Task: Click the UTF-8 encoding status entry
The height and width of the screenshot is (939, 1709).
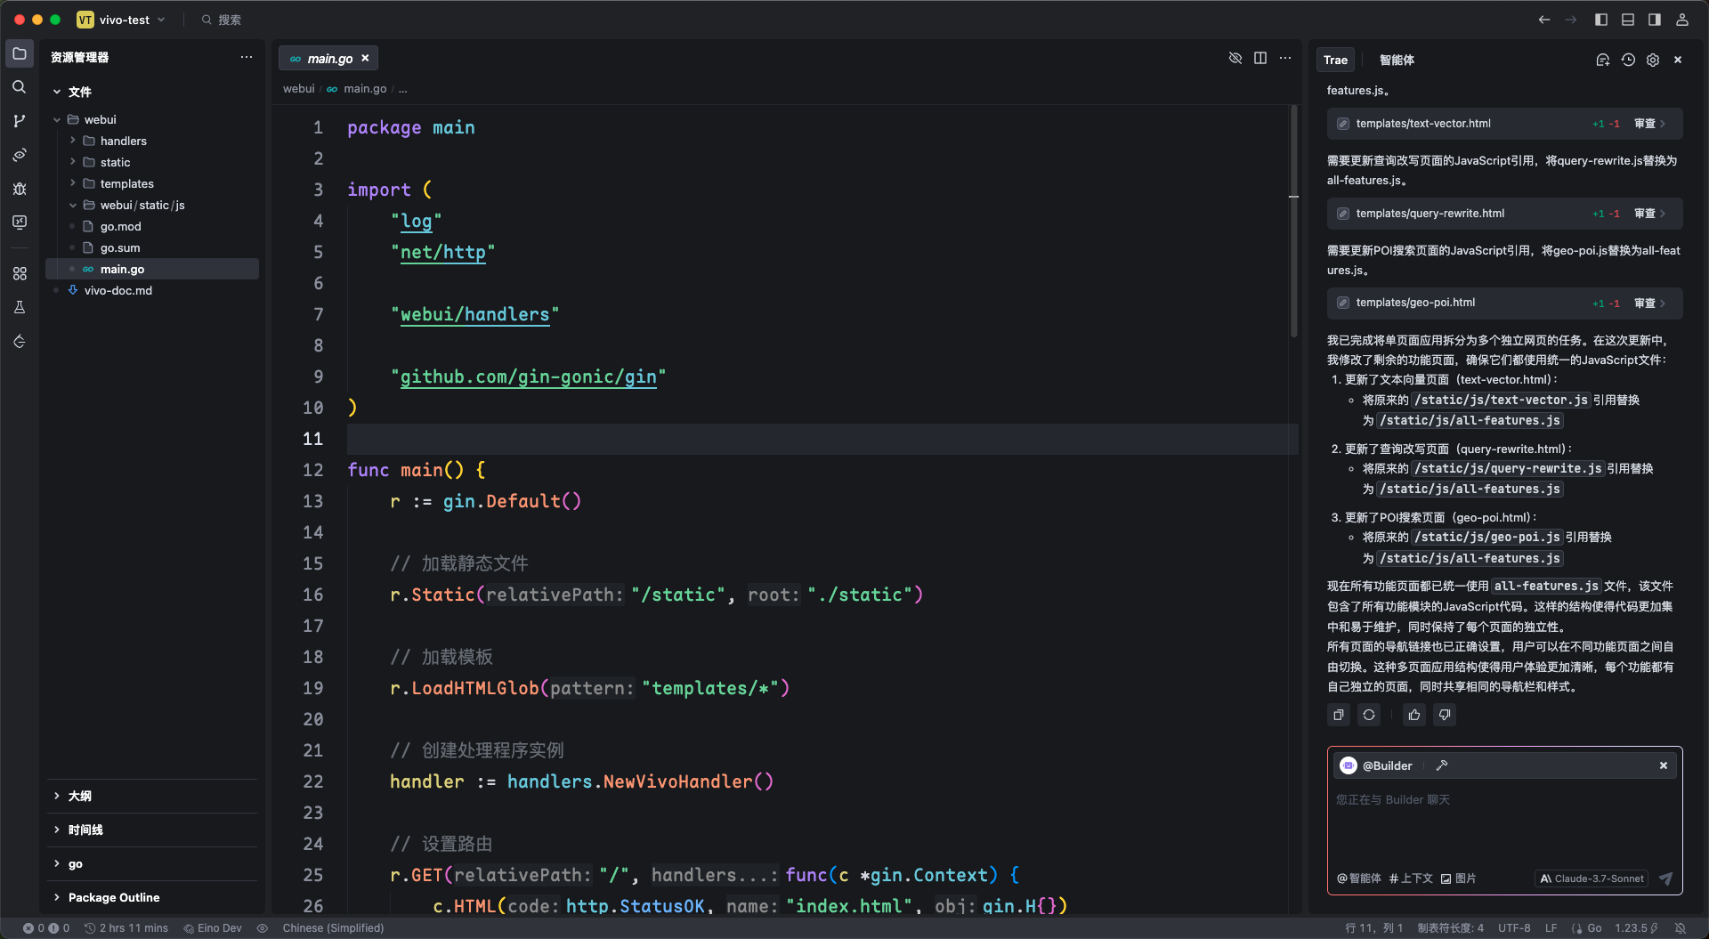Action: pyautogui.click(x=1514, y=927)
